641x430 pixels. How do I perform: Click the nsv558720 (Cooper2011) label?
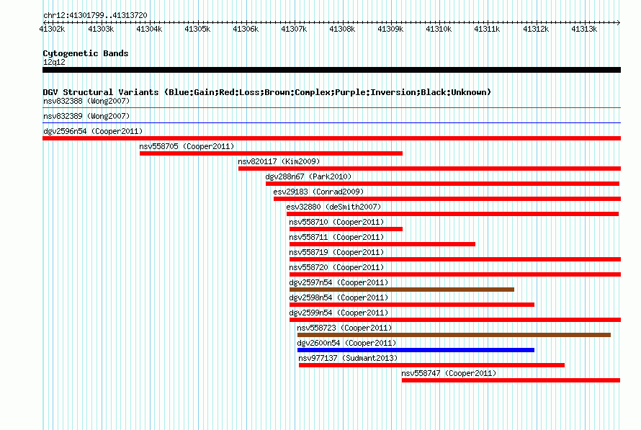click(336, 267)
